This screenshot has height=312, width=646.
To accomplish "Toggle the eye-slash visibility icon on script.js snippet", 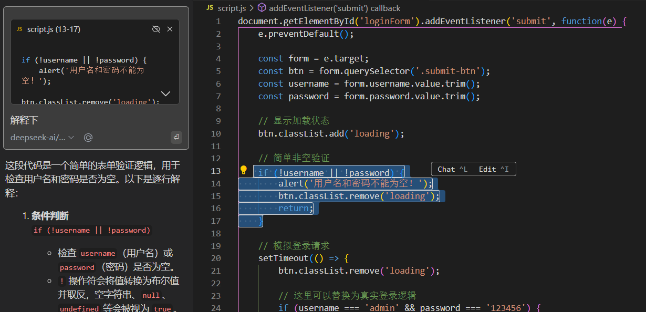I will (x=156, y=29).
